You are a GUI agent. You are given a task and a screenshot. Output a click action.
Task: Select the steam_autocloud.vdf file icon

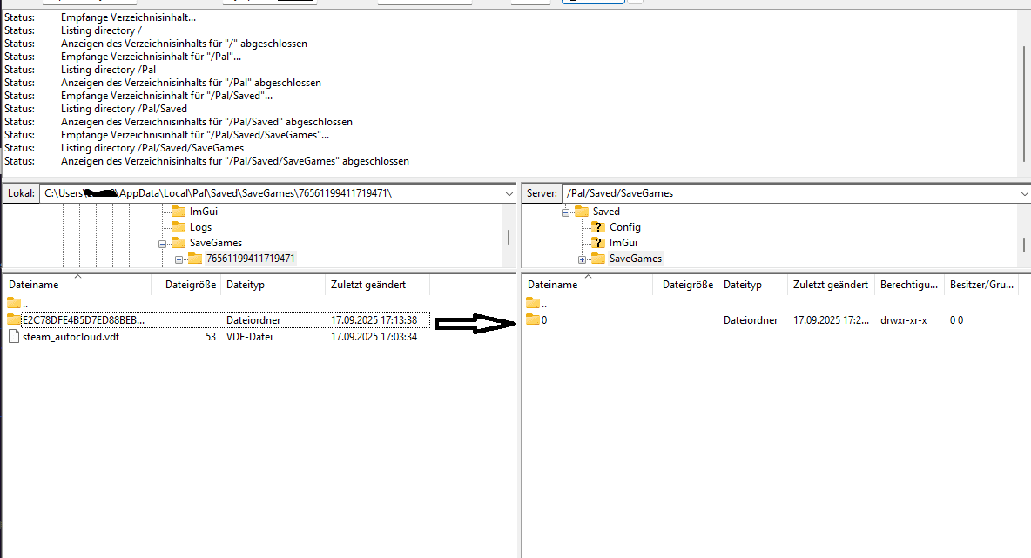pyautogui.click(x=13, y=337)
